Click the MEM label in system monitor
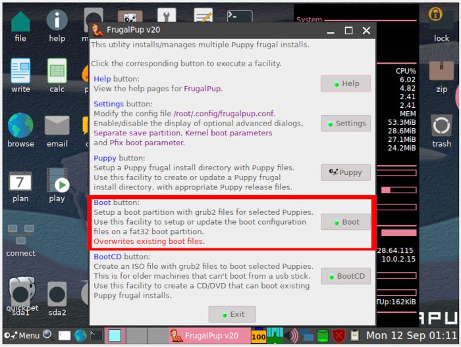Screen dimensions: 461x347 408,114
